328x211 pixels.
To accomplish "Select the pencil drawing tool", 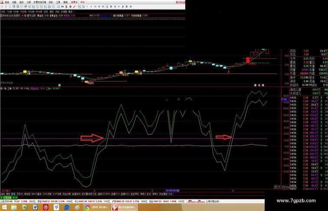I will pyautogui.click(x=75, y=6).
